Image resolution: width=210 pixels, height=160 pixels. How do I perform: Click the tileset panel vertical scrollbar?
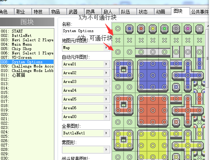(x=207, y=58)
